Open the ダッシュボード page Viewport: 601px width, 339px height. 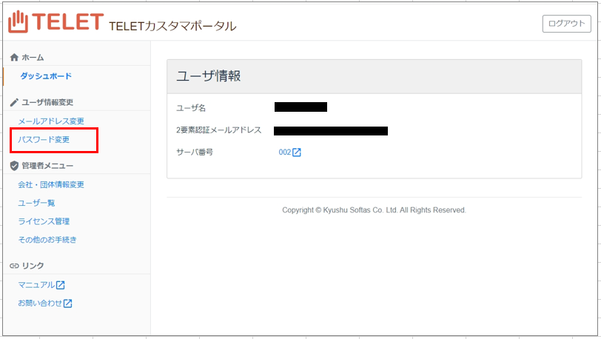[x=46, y=76]
